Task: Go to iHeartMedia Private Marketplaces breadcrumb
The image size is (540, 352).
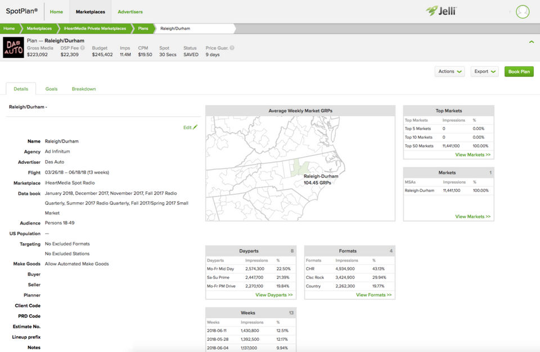Action: pos(94,29)
